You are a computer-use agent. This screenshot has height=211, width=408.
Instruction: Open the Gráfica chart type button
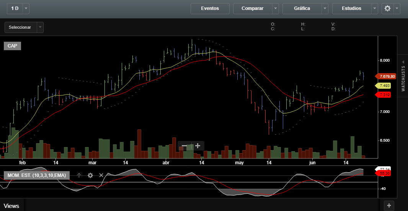click(x=302, y=8)
